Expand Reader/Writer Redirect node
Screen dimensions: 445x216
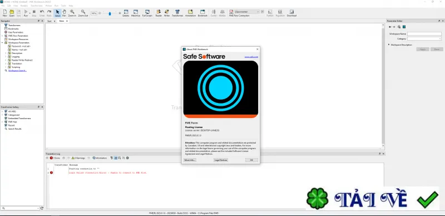[x=6, y=60]
